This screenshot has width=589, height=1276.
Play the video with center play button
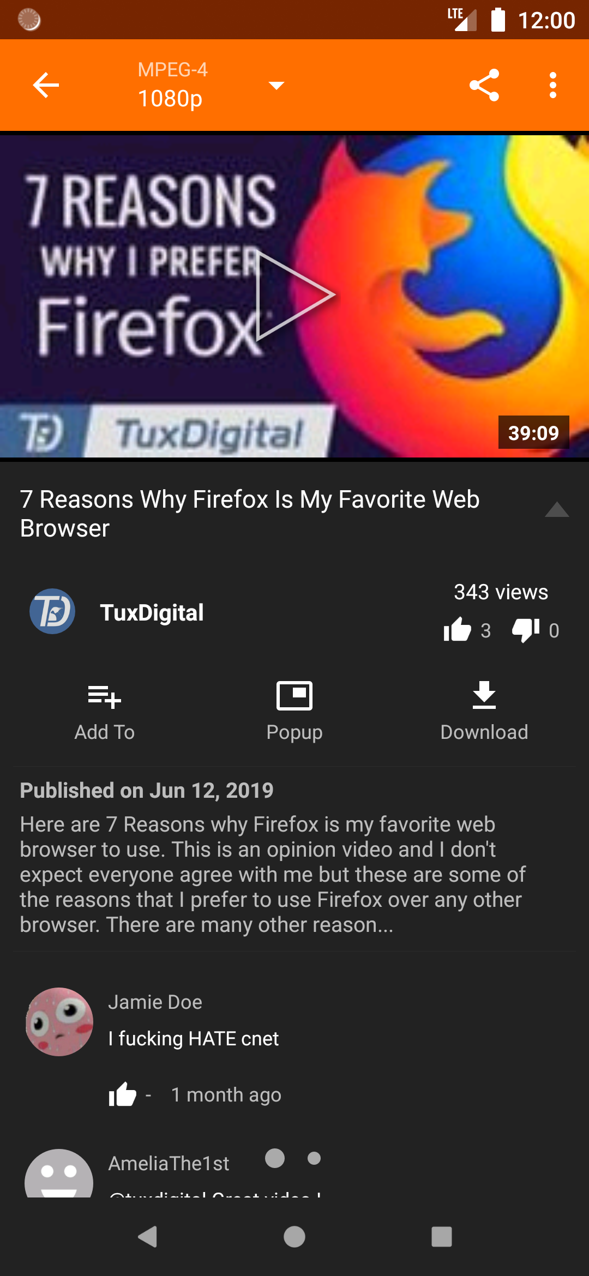point(294,296)
